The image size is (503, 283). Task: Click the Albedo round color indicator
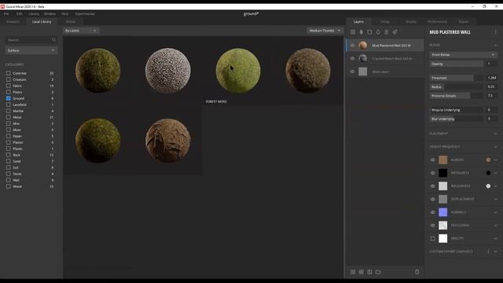(488, 160)
